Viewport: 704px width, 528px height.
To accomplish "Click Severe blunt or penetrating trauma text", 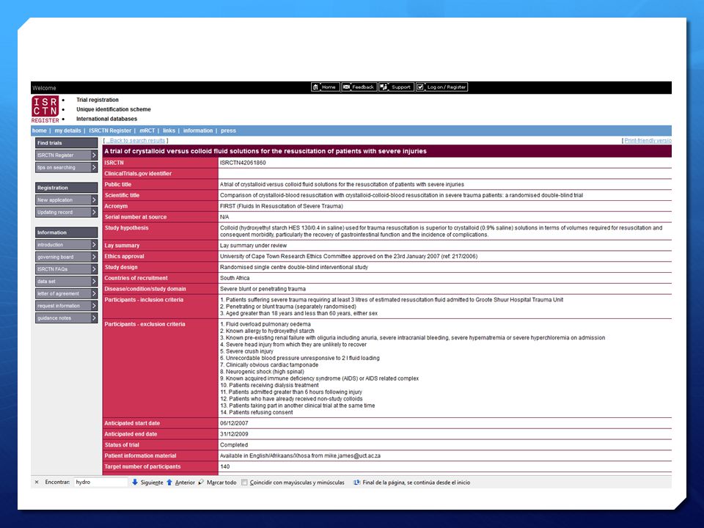I will (x=263, y=289).
